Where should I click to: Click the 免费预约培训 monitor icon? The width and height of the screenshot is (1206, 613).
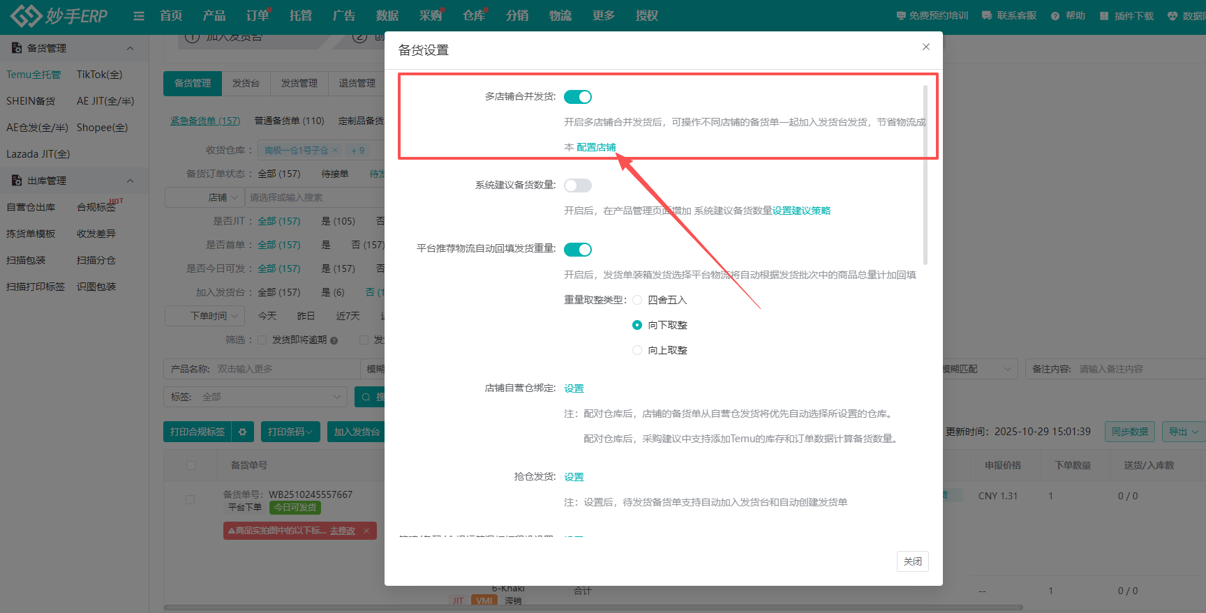coord(901,15)
